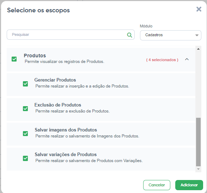This screenshot has height=193, width=207.
Task: Select the Gerenciar Produtos scope title
Action: (55, 80)
